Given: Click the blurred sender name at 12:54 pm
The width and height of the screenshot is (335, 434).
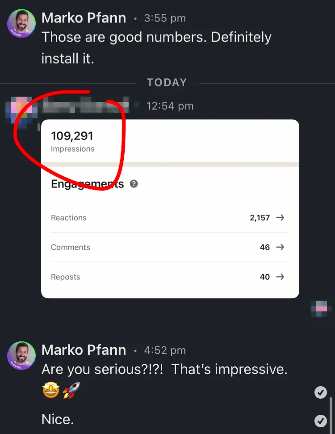Looking at the screenshot, I should pos(85,105).
